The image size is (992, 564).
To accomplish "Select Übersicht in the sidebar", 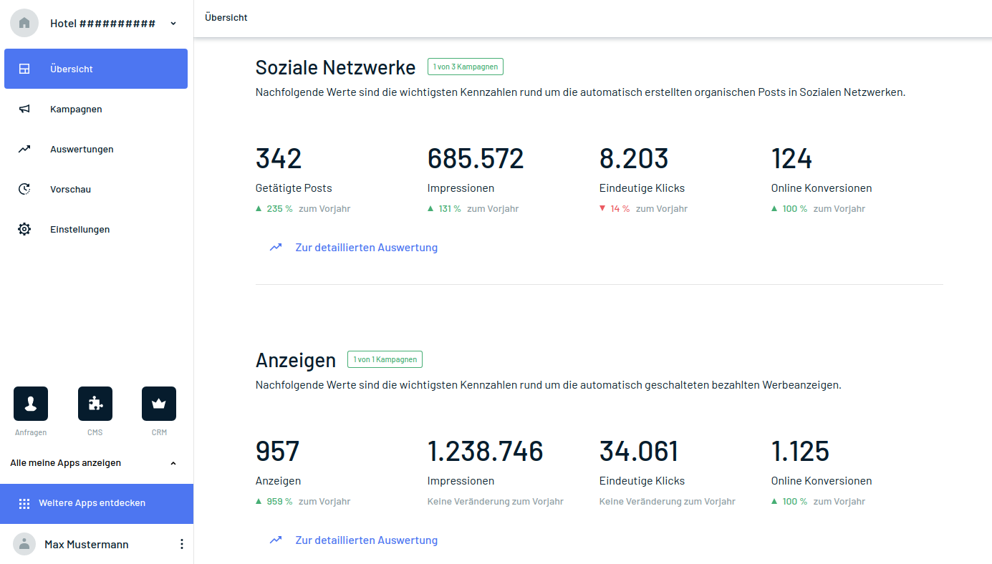I will tap(96, 69).
